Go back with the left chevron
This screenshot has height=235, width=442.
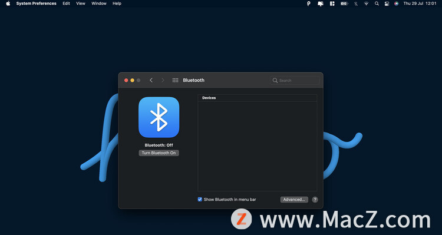pyautogui.click(x=151, y=80)
